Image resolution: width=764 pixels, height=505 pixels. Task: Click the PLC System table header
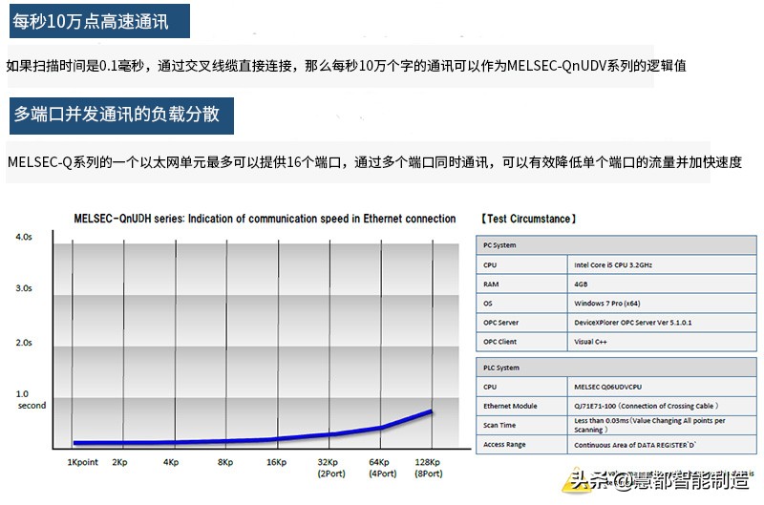coord(616,368)
